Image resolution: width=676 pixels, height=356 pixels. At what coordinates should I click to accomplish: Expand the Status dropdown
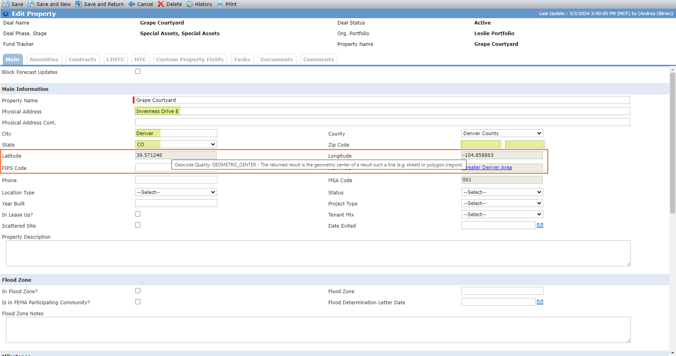[x=502, y=192]
